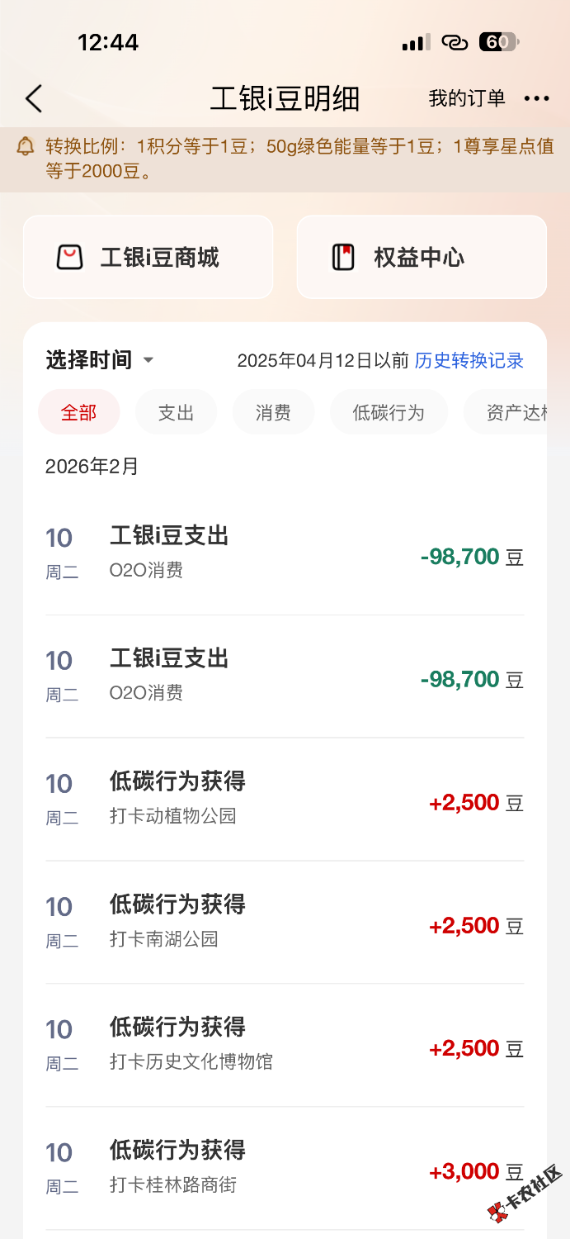The height and width of the screenshot is (1239, 570).
Task: Open the 权益中心 button
Action: (422, 258)
